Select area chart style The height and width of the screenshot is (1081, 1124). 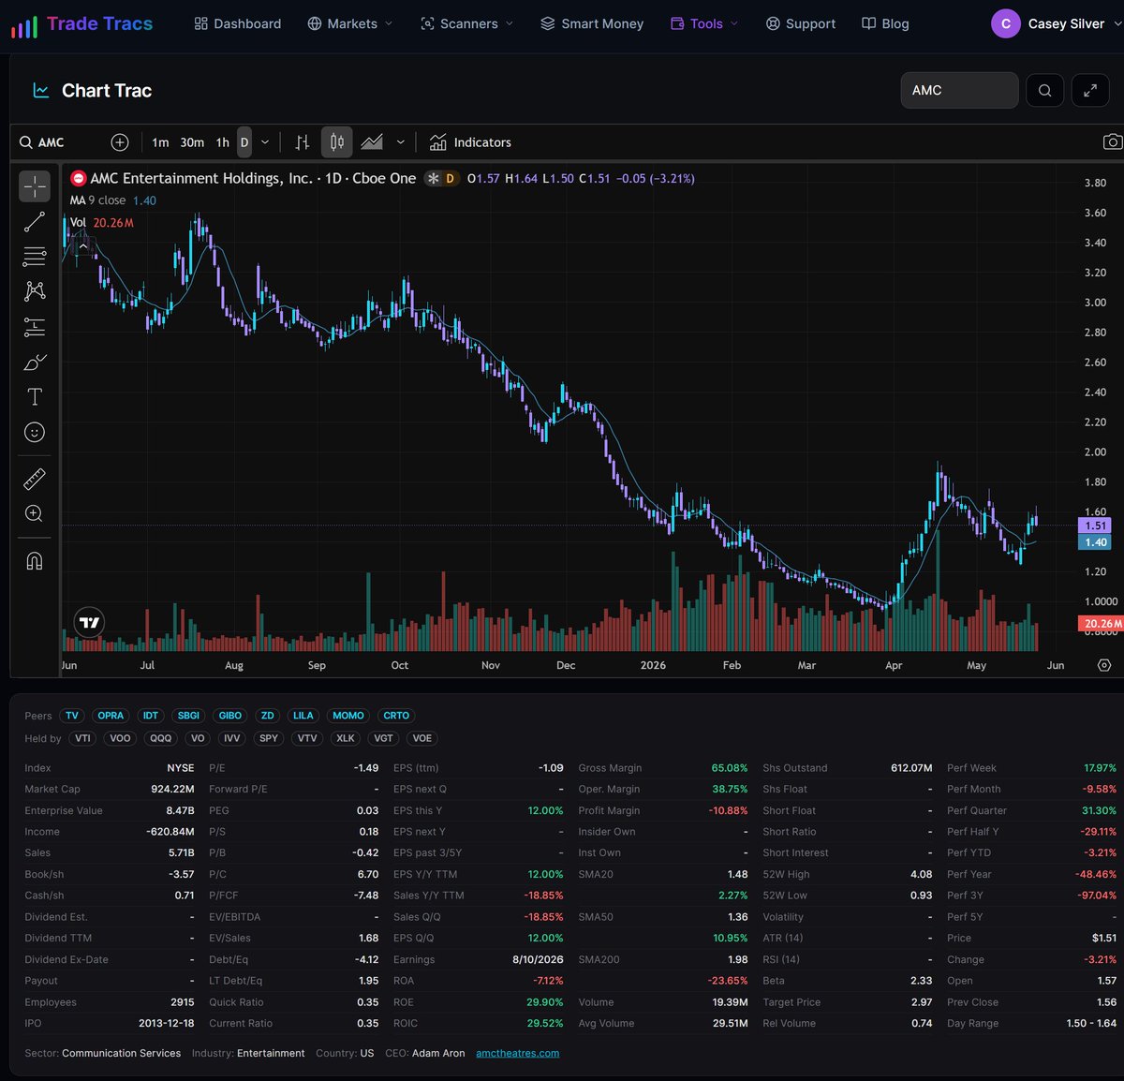tap(373, 142)
